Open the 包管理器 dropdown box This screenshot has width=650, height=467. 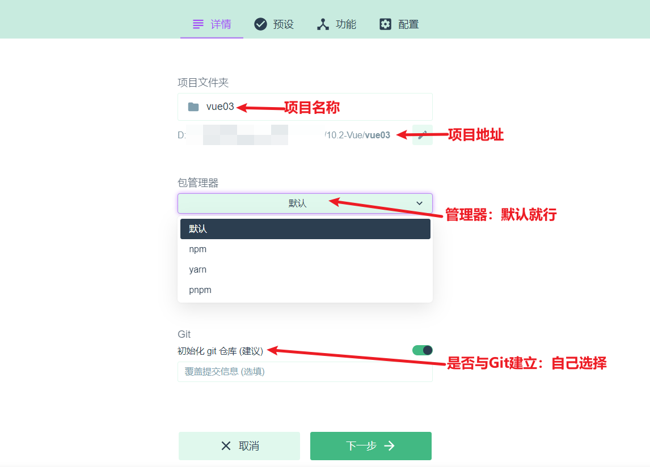click(x=305, y=203)
